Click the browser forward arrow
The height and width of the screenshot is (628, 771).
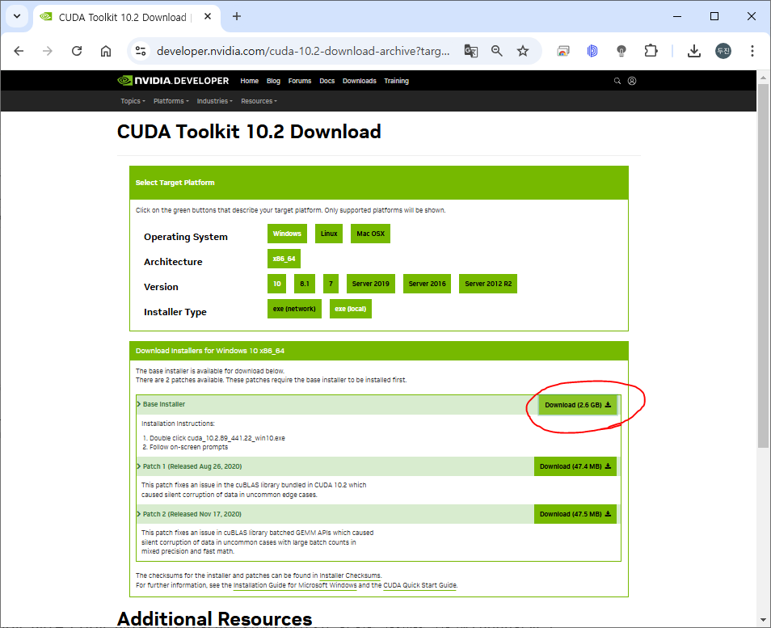(x=47, y=51)
